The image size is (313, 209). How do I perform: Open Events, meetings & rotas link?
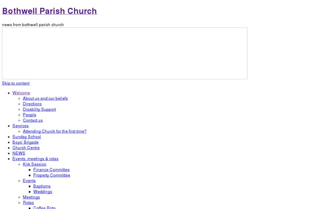(x=35, y=159)
